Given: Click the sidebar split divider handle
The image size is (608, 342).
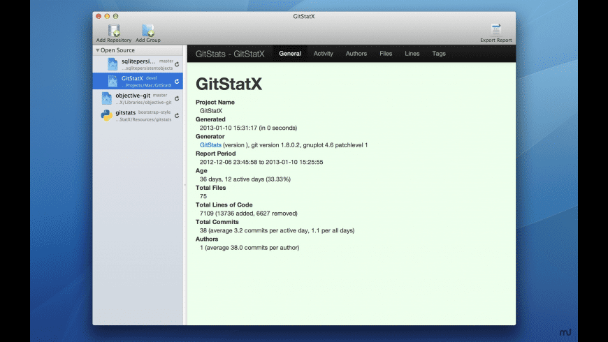Looking at the screenshot, I should [184, 185].
